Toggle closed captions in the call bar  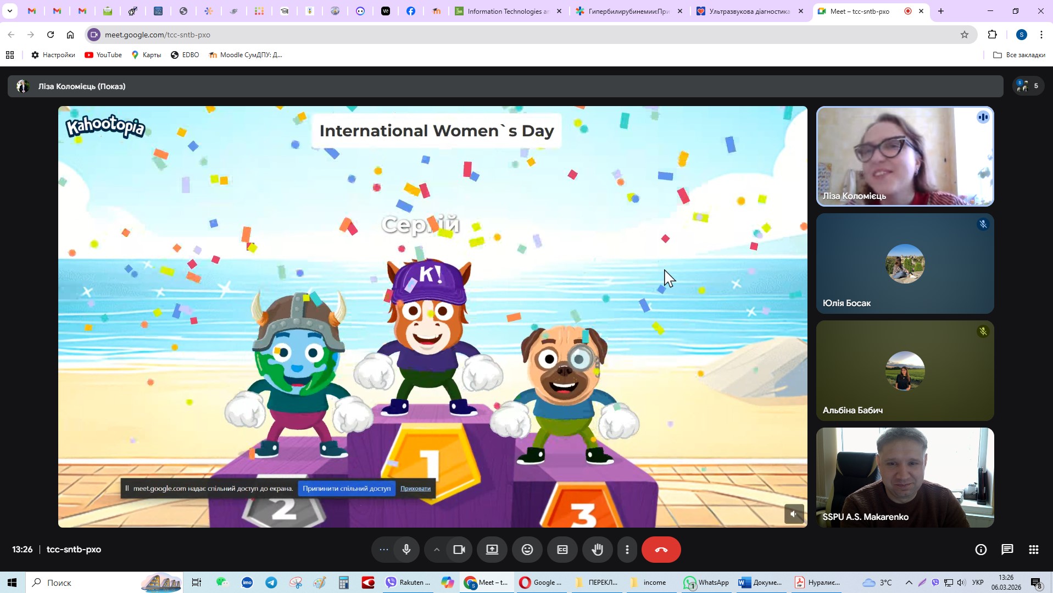point(562,550)
